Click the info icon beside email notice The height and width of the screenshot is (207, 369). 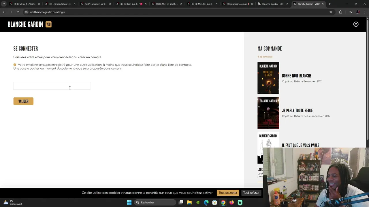[15, 65]
